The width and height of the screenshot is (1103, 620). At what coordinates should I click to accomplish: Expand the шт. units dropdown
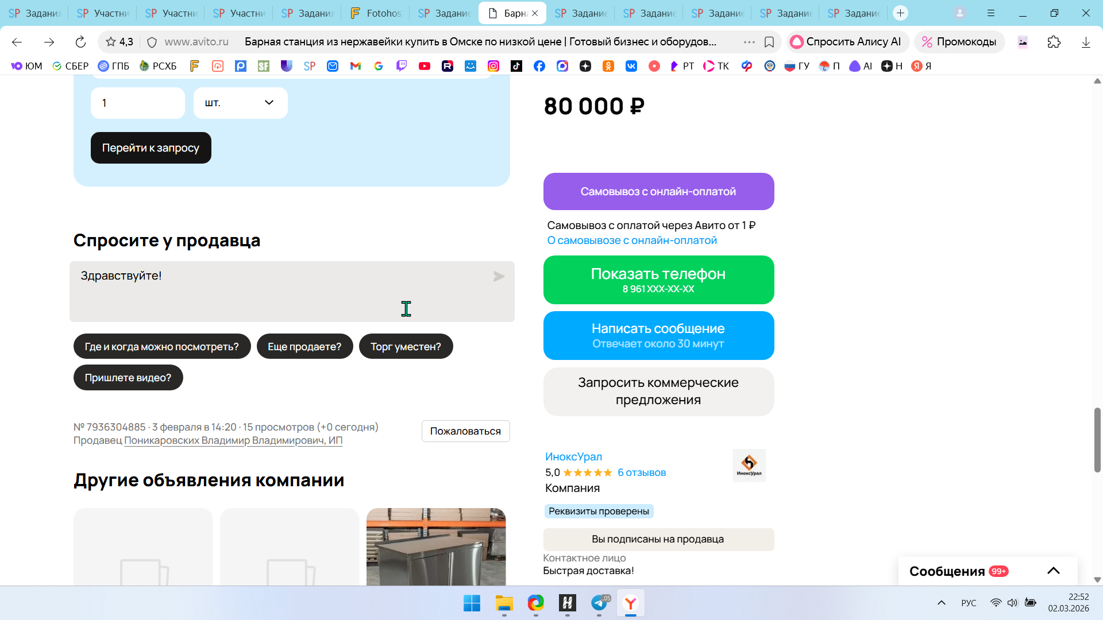[241, 103]
